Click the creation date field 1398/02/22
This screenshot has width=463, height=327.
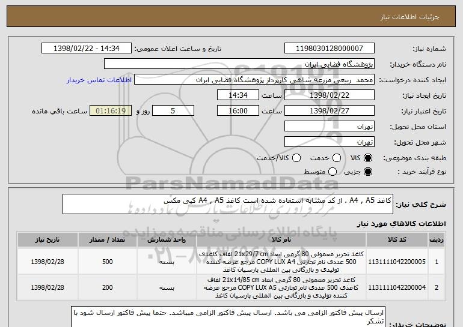(330, 95)
